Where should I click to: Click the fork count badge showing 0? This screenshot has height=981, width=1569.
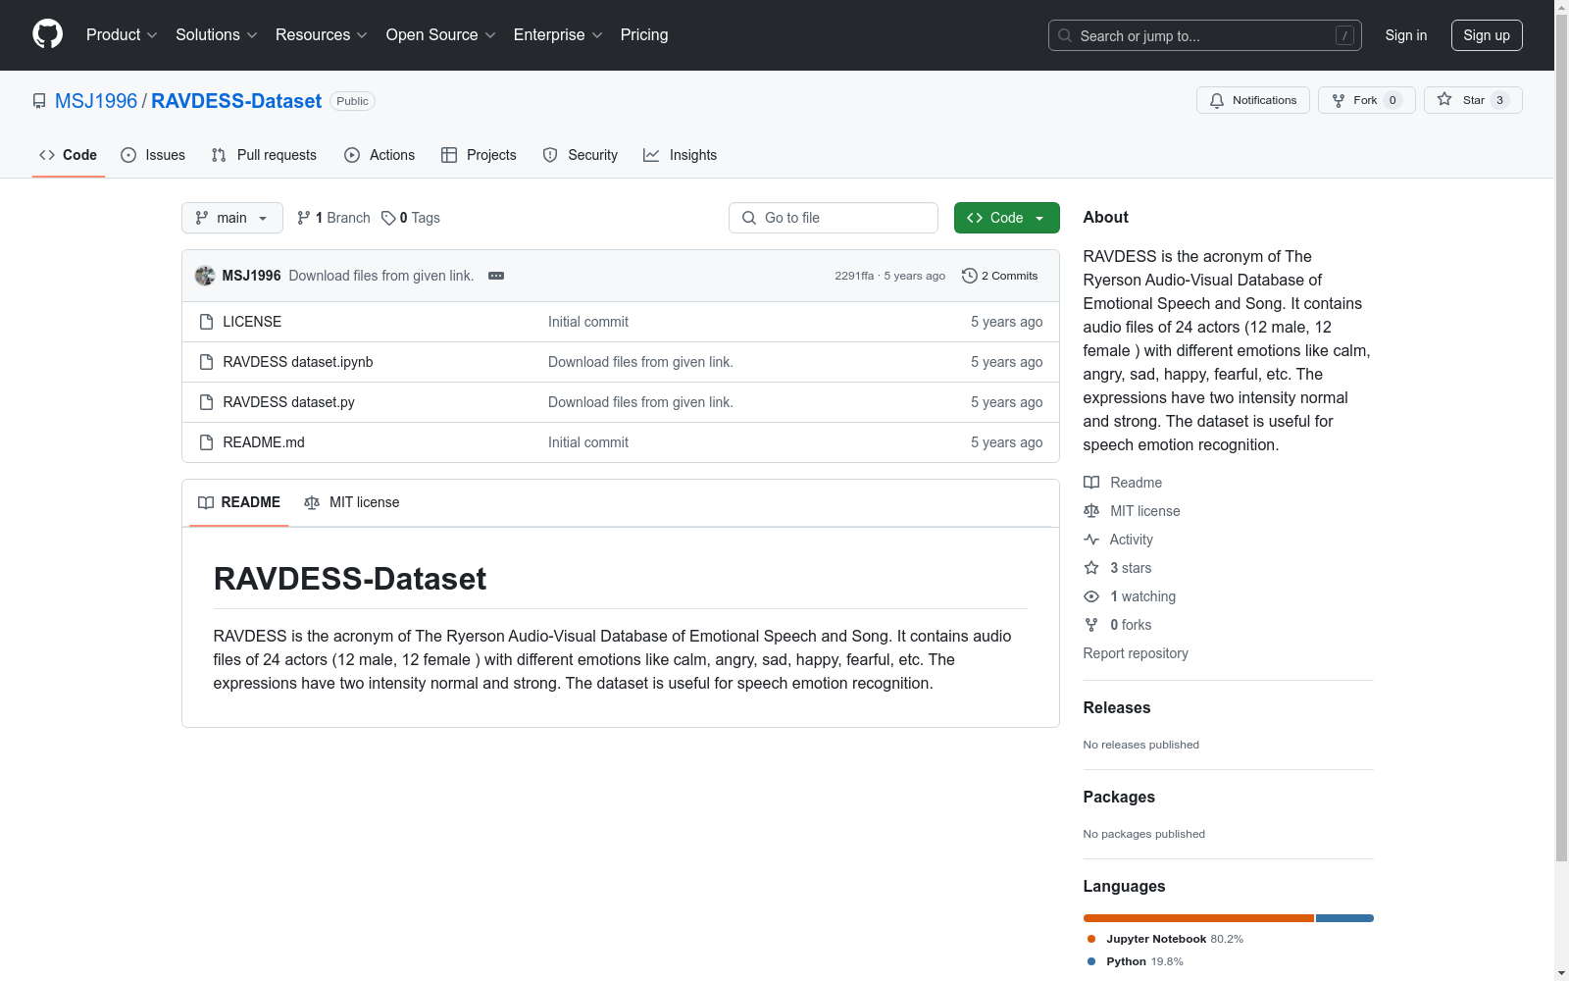1392,100
